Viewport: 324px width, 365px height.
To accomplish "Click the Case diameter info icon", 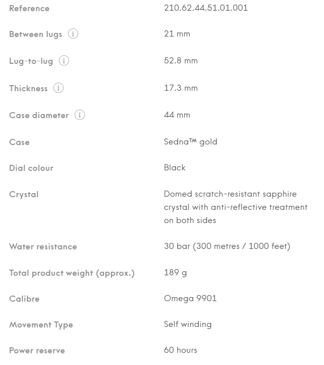I will [79, 115].
